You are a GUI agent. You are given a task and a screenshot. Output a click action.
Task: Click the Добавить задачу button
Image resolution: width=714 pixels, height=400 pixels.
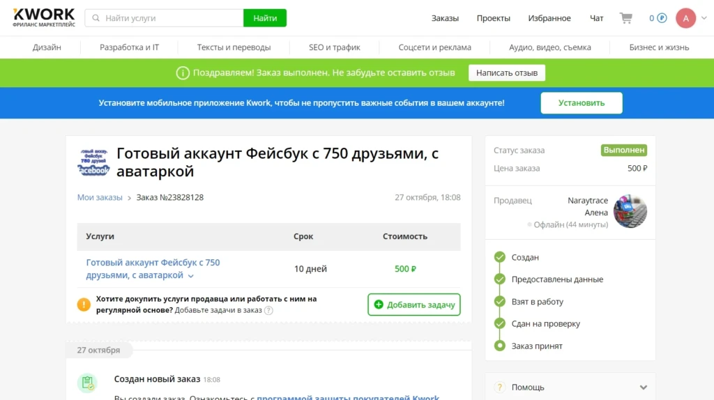click(414, 305)
